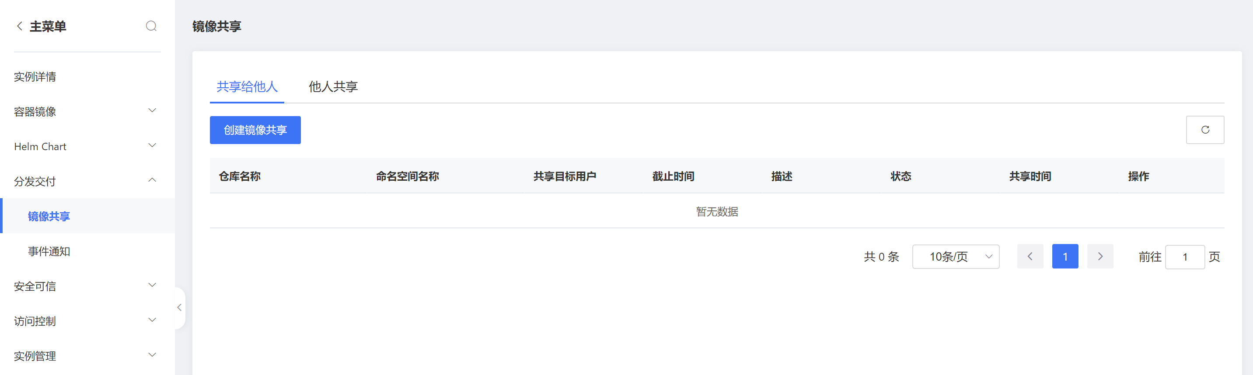Click the 共享目标用户 column header
This screenshot has width=1253, height=375.
click(565, 176)
